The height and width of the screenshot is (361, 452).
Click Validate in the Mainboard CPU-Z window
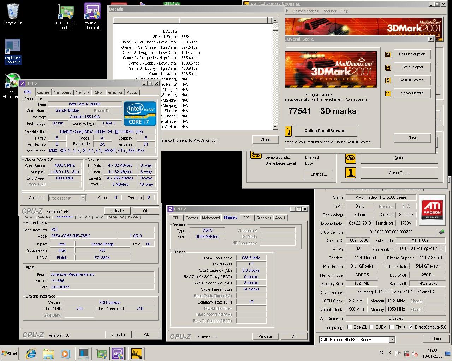tap(118, 335)
